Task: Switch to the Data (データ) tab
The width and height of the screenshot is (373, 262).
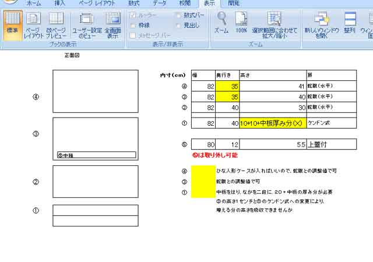Action: 159,3
